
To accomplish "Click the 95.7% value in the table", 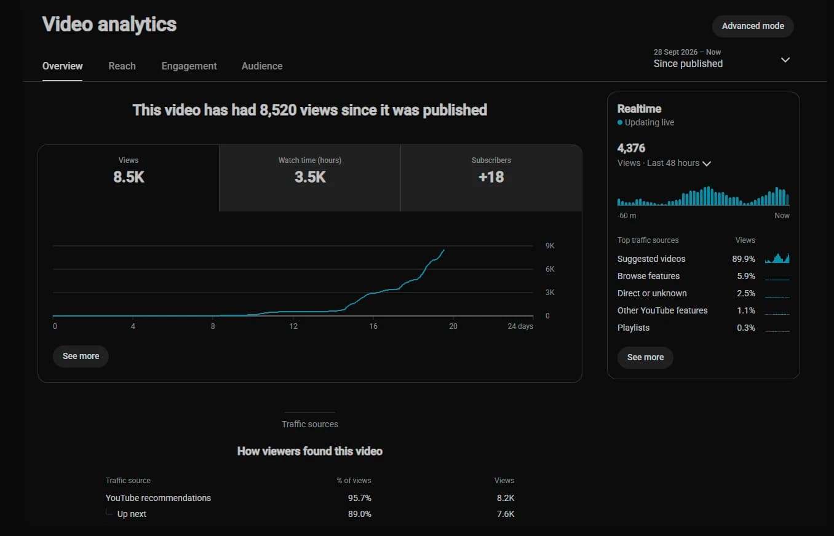I will (x=360, y=498).
